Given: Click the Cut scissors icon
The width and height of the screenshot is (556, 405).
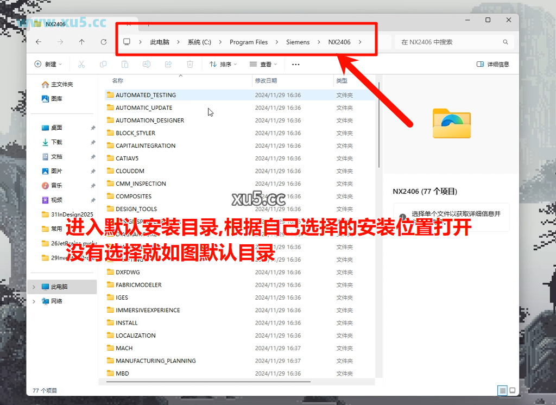Looking at the screenshot, I should [81, 64].
